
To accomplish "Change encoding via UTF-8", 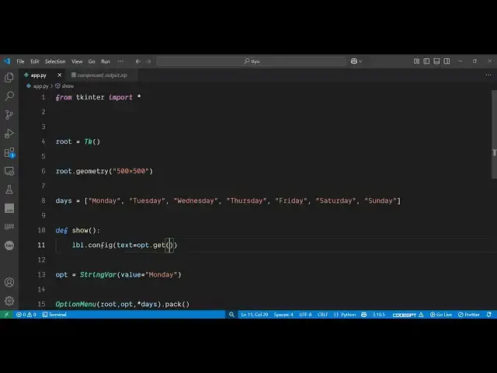I will tap(305, 315).
